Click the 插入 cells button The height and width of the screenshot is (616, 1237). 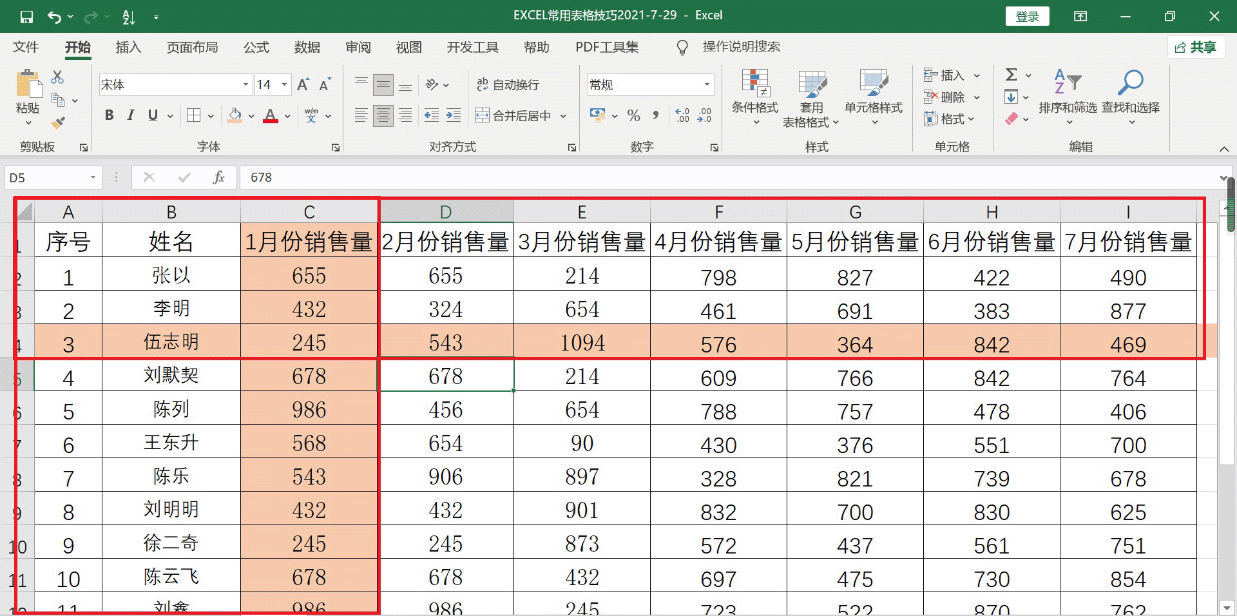[952, 75]
